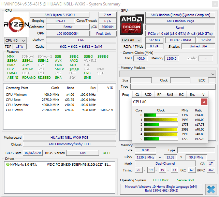Click the RDSEED feature label

[44, 78]
